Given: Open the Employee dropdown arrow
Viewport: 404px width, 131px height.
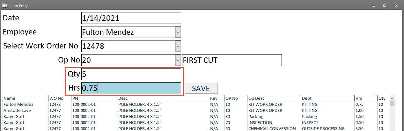Looking at the screenshot, I should 178,32.
